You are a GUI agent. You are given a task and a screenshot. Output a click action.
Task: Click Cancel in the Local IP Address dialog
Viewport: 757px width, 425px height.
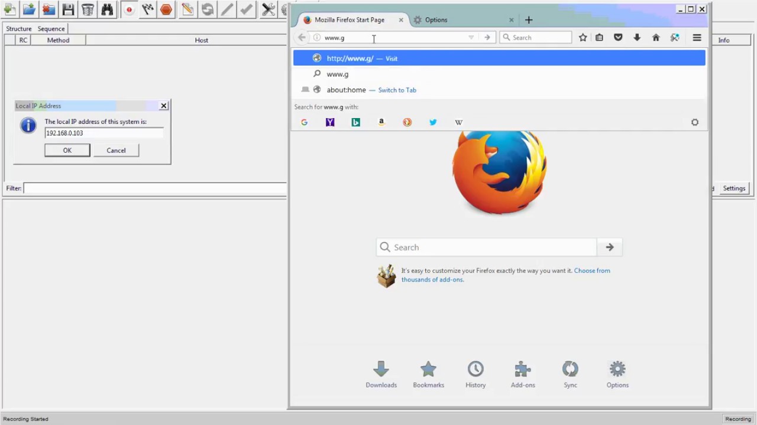[116, 151]
